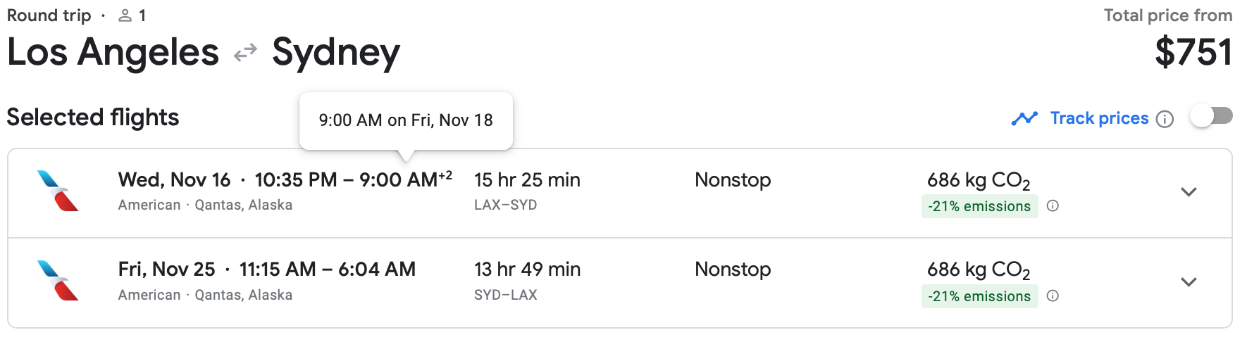Click American Airlines logo on return flight

[58, 281]
